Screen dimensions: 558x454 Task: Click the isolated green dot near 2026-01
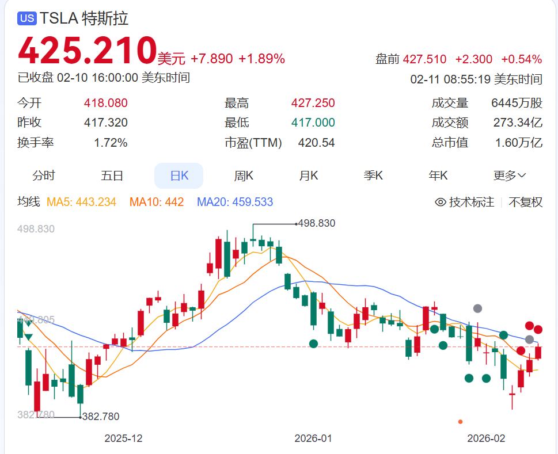[313, 344]
